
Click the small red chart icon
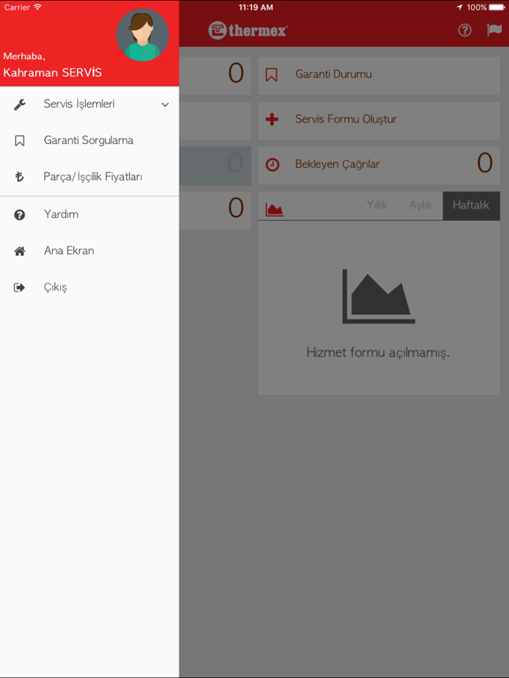point(275,210)
